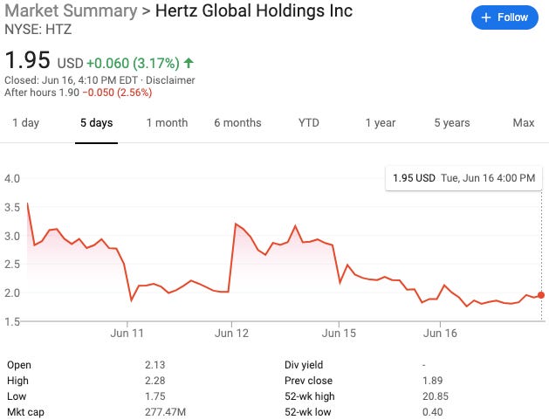Image resolution: width=549 pixels, height=420 pixels.
Task: Switch to Max time range
Action: [524, 123]
